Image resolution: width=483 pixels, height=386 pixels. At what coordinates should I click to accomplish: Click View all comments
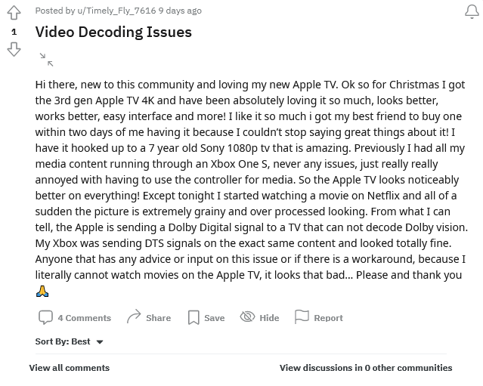[x=70, y=368]
